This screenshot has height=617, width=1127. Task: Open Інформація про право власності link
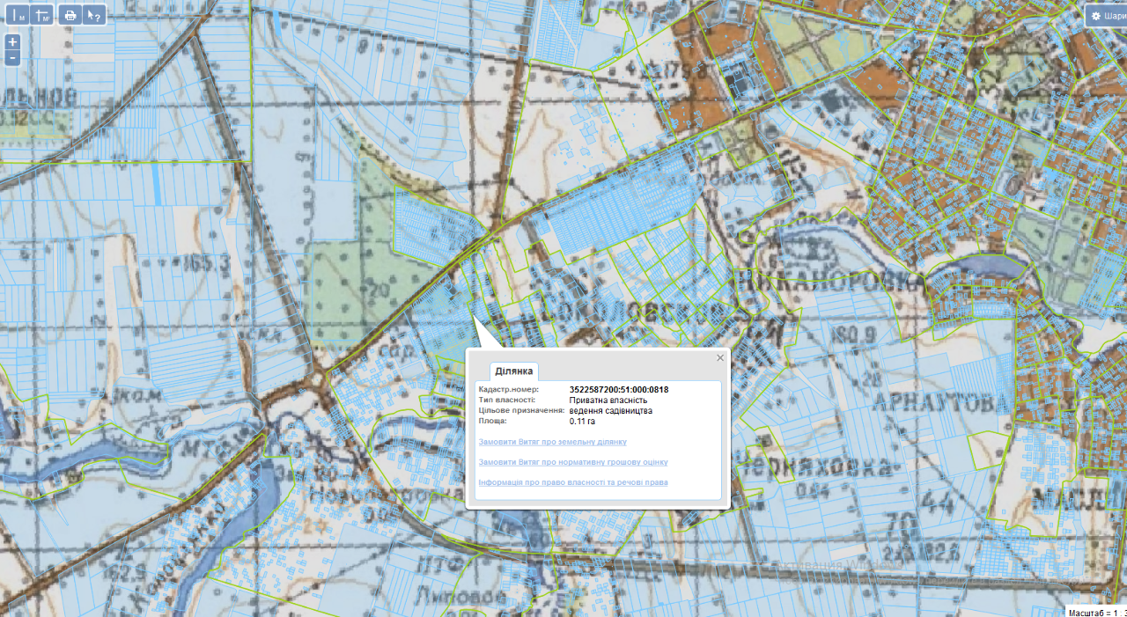[x=572, y=482]
